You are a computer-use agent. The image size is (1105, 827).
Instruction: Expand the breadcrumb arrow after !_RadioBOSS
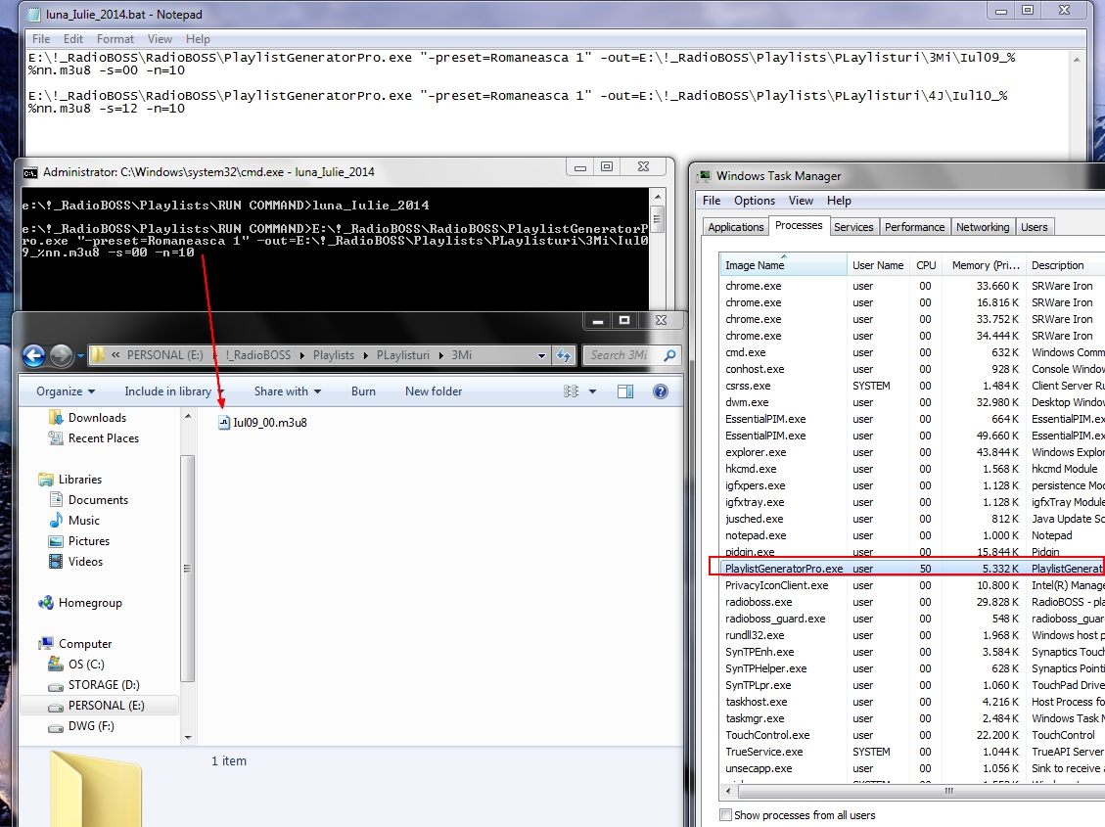(x=301, y=355)
